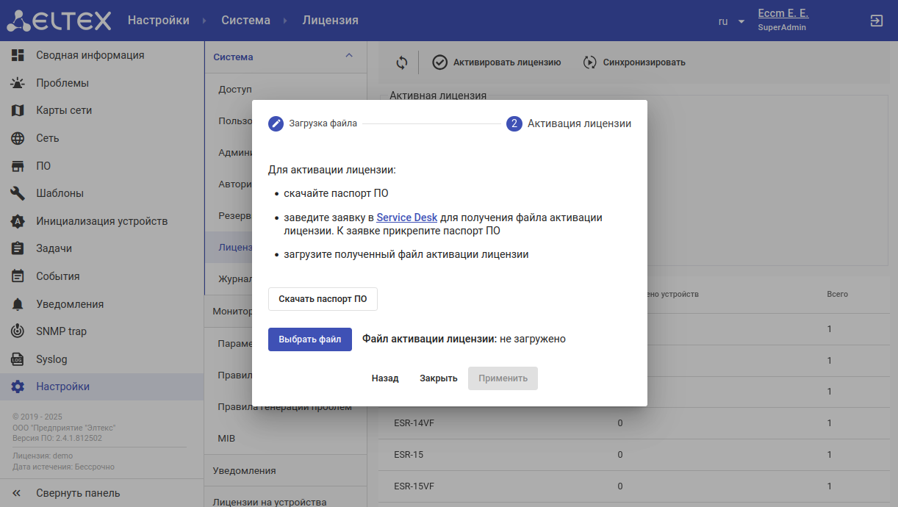
Task: Open the Лицензии на устройства section
Action: click(x=269, y=502)
